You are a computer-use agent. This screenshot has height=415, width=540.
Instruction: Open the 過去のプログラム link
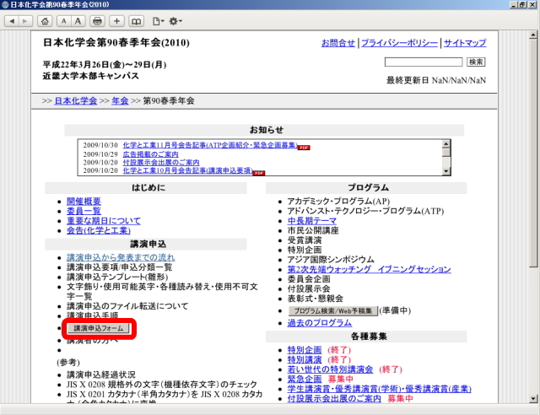pos(320,323)
